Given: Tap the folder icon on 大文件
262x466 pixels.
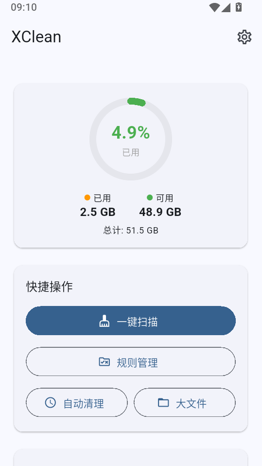Looking at the screenshot, I should 163,403.
